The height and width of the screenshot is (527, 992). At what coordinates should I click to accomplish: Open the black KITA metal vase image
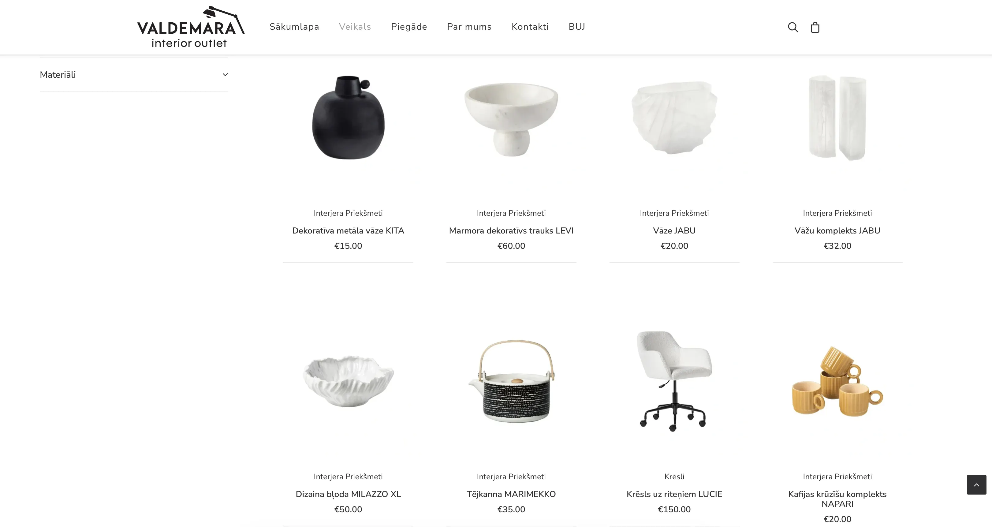[x=348, y=118]
